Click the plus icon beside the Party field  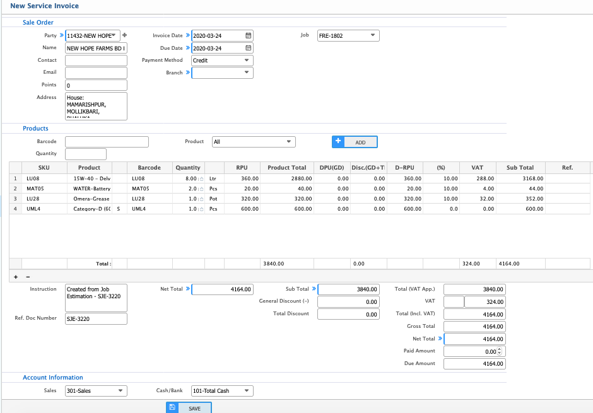(124, 35)
